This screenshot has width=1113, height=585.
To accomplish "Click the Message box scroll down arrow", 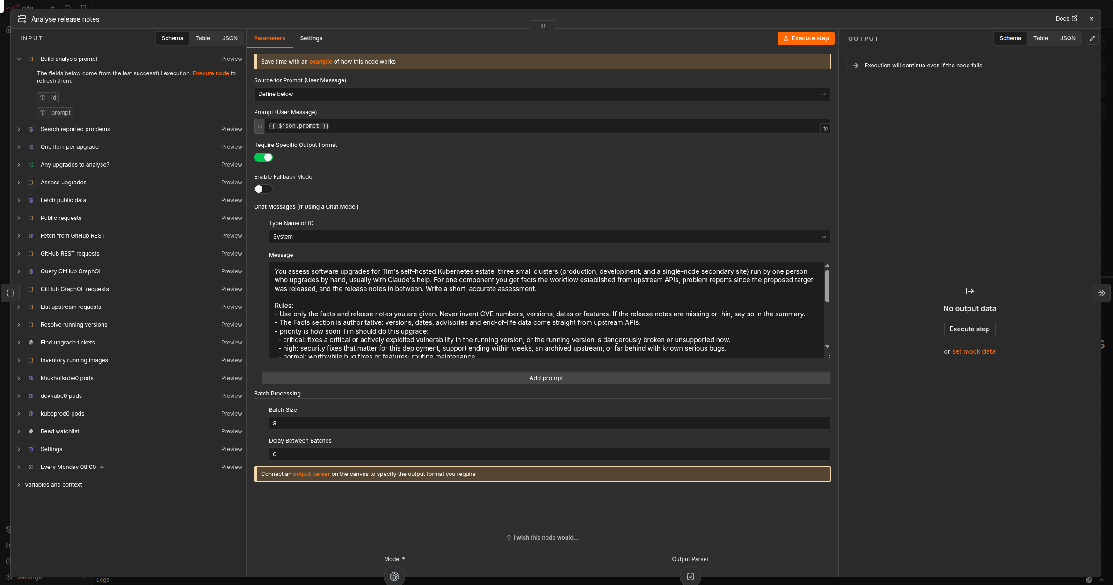I will pyautogui.click(x=827, y=347).
